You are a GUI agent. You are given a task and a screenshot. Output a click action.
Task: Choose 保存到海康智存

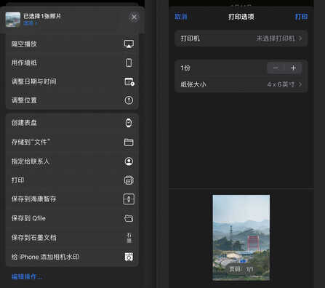pos(72,199)
